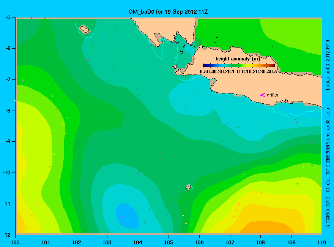Click the height anomaly color bar
The image size is (334, 247).
(x=239, y=65)
